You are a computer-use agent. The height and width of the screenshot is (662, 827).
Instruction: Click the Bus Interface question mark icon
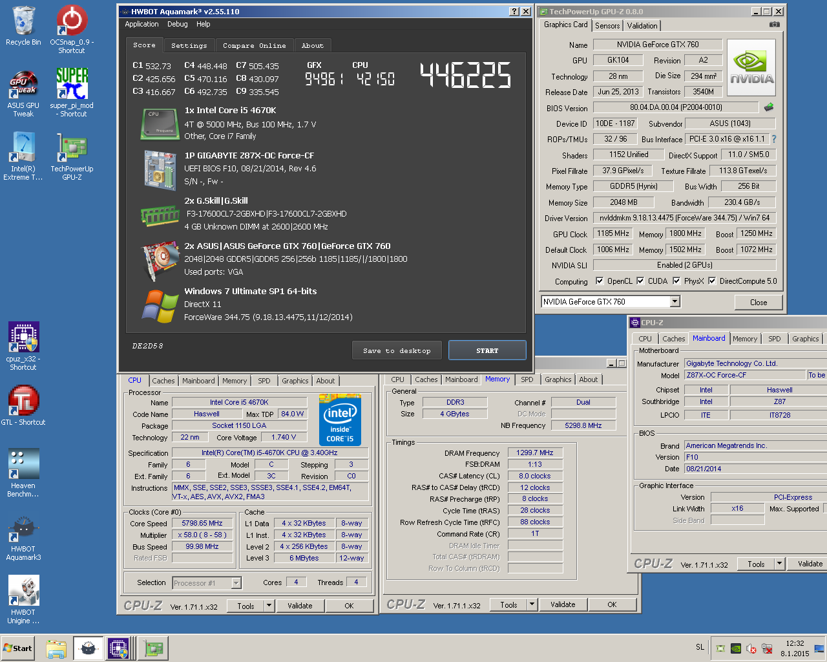point(774,139)
